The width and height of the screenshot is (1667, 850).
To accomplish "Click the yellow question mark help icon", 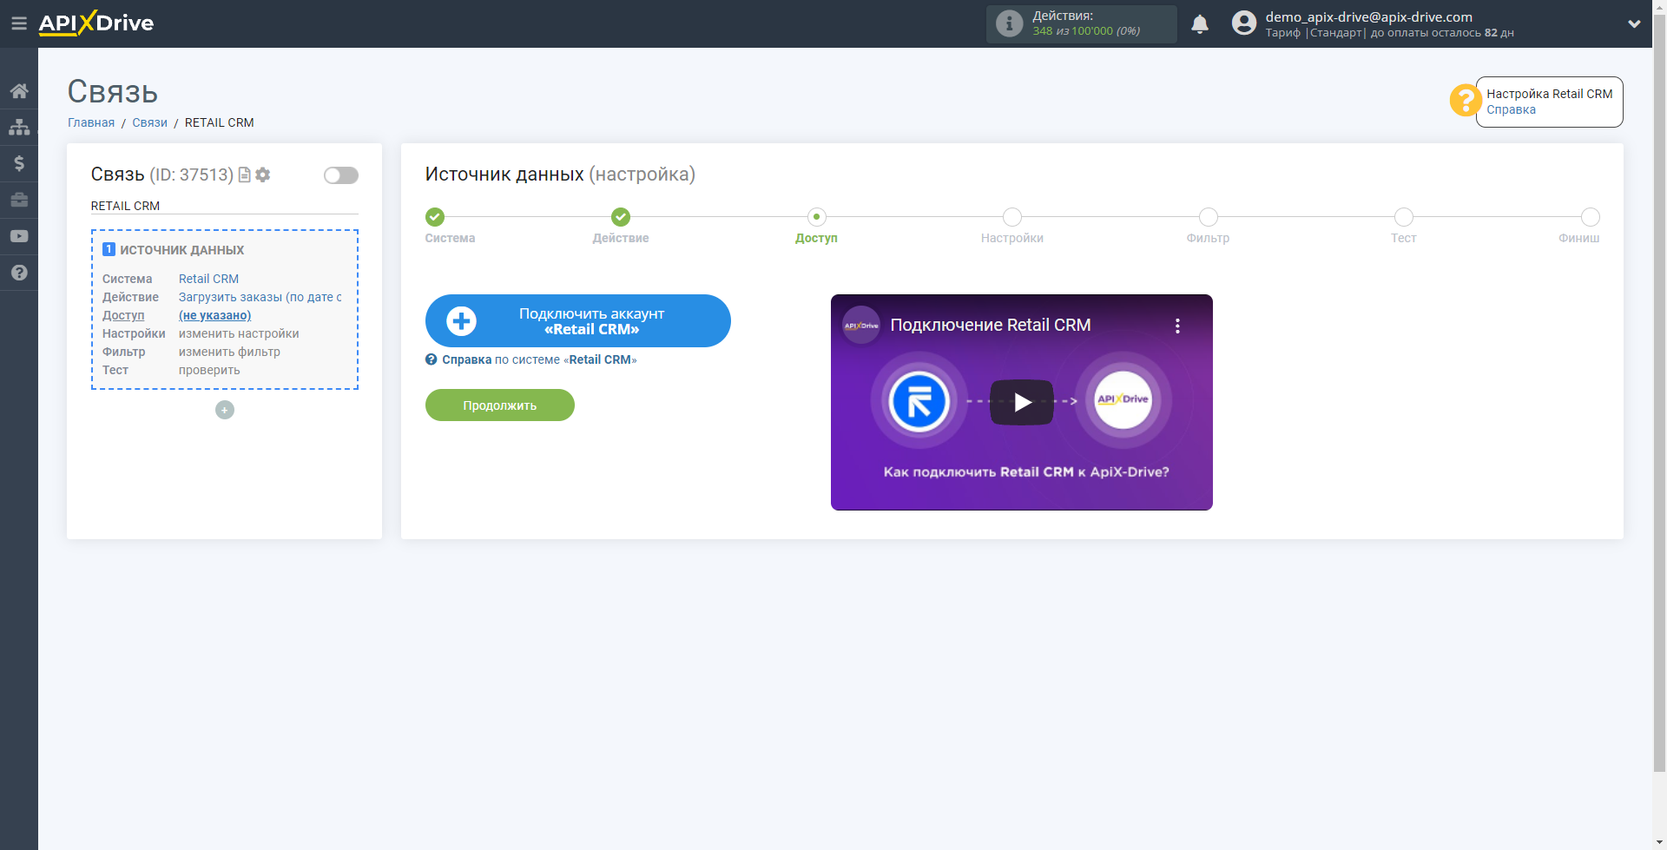I will [1465, 100].
